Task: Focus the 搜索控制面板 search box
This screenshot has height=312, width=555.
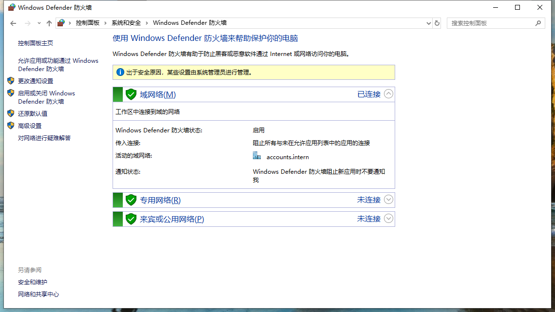Action: click(496, 23)
